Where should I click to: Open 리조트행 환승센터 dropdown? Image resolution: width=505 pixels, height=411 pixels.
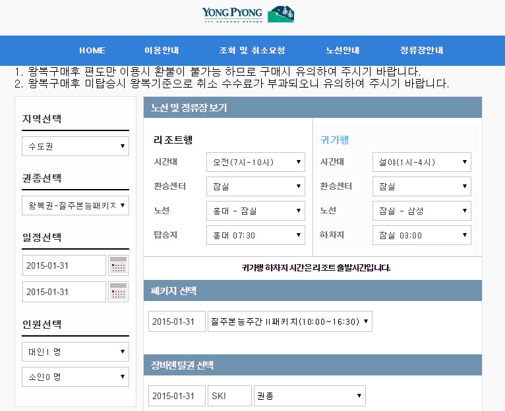256,186
